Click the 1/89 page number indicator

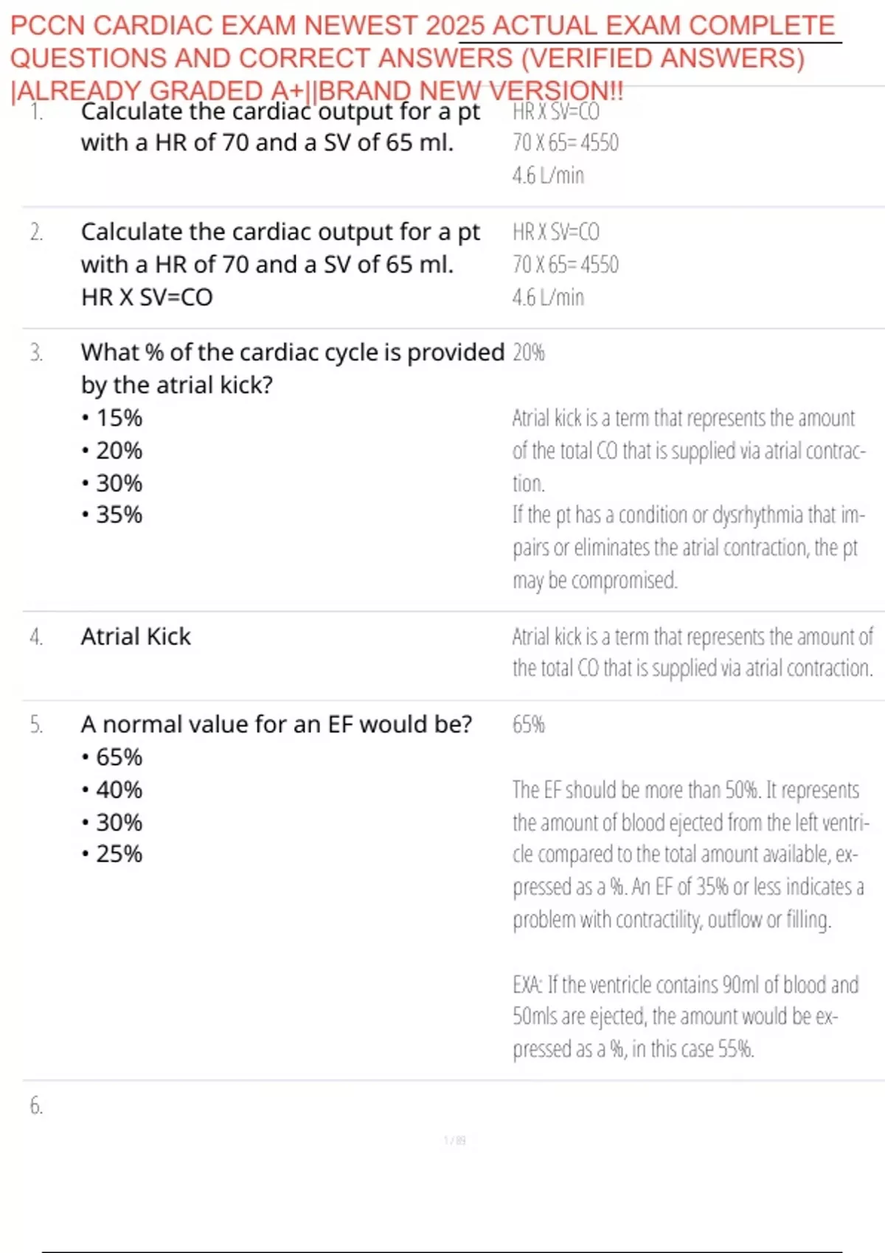point(454,1141)
